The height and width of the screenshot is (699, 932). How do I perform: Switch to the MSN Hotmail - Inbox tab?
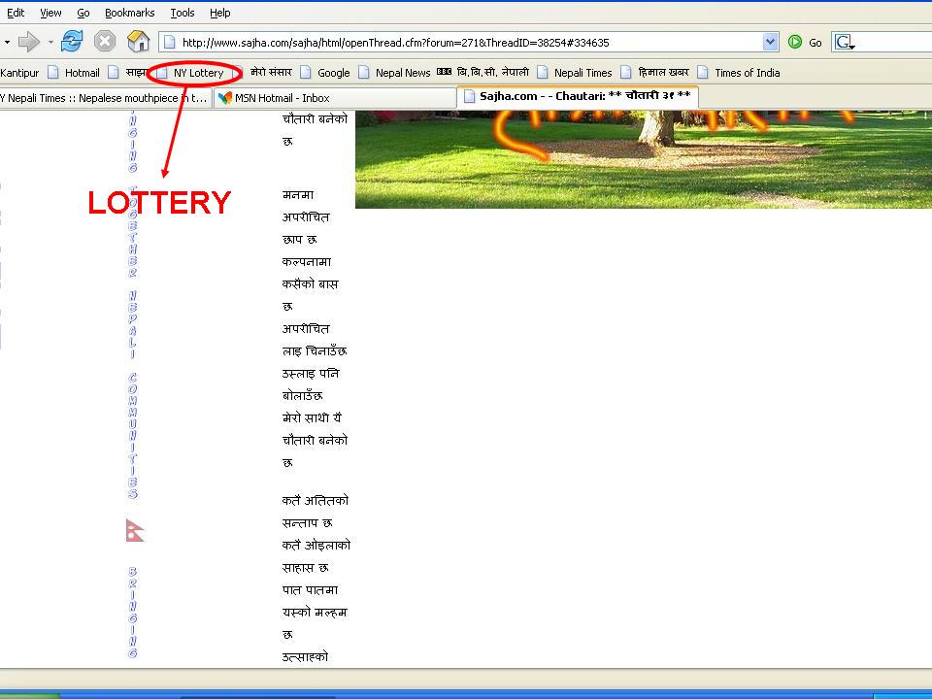coord(282,98)
